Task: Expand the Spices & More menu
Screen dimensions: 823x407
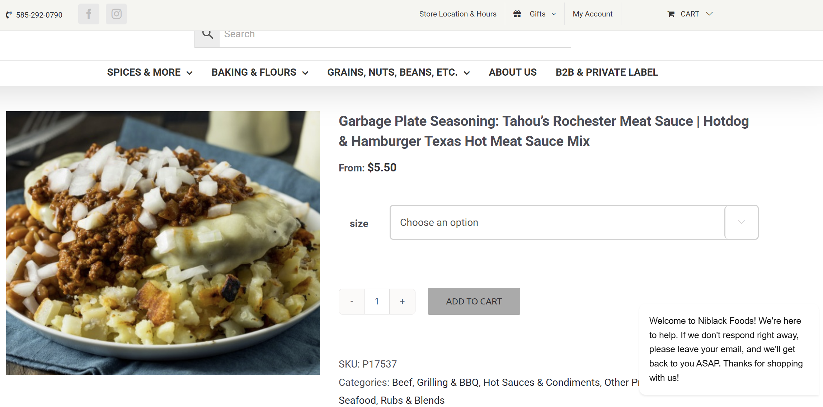Action: click(150, 72)
